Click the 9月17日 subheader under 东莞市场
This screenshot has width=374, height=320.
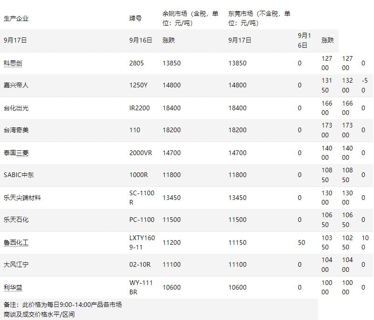click(240, 40)
